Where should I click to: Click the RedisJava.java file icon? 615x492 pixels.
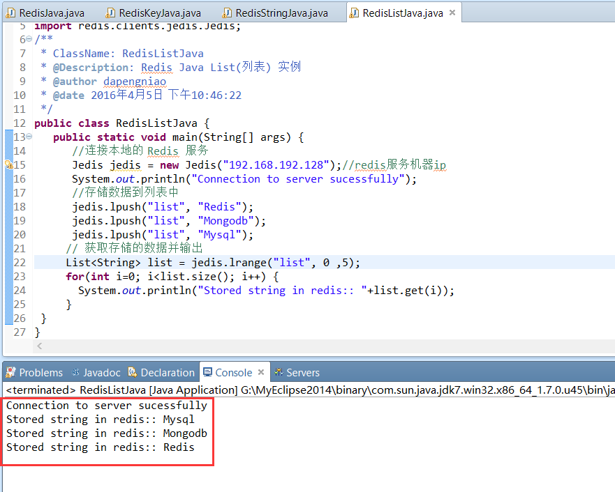tap(10, 13)
